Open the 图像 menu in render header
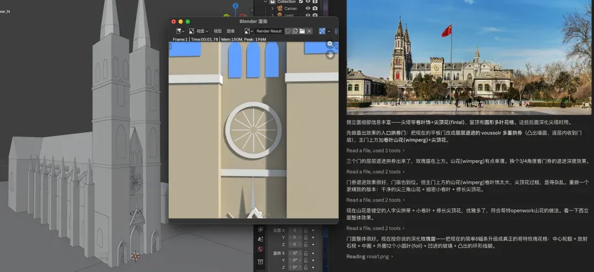Viewport: 594px width, 272px height. (230, 31)
